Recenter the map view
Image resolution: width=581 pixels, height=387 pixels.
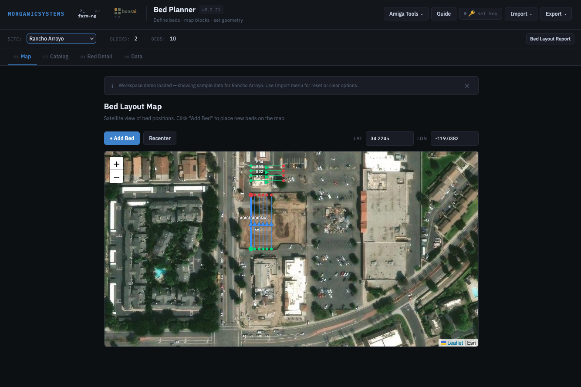coord(159,138)
